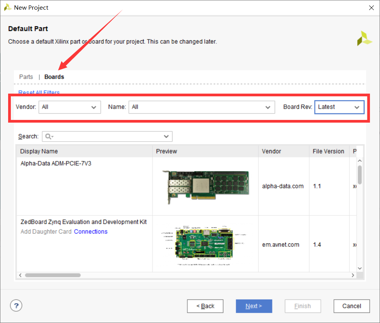Go back with the Back button
Image resolution: width=380 pixels, height=323 pixels.
205,306
